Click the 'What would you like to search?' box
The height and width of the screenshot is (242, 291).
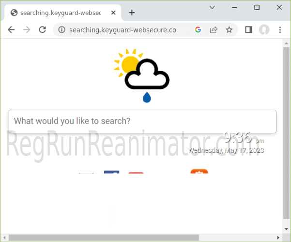pyautogui.click(x=142, y=121)
